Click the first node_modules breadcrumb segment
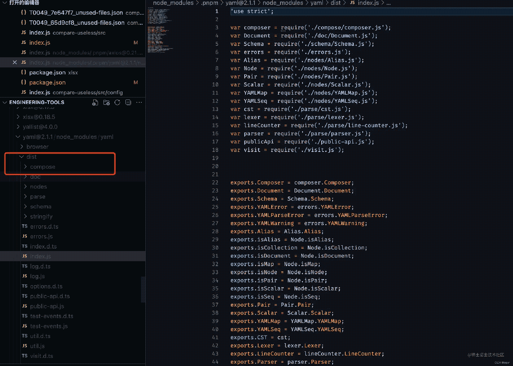The width and height of the screenshot is (513, 366). tap(173, 3)
